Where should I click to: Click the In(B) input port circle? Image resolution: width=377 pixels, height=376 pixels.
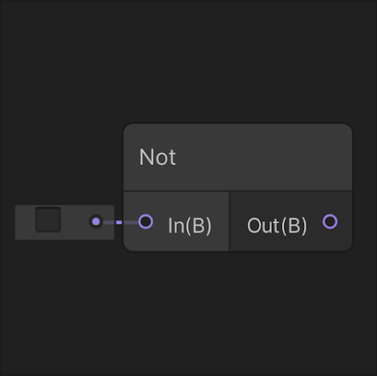(146, 221)
